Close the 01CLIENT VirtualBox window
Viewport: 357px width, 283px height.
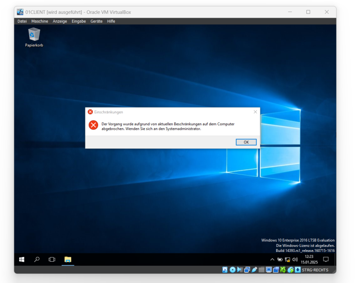click(327, 12)
